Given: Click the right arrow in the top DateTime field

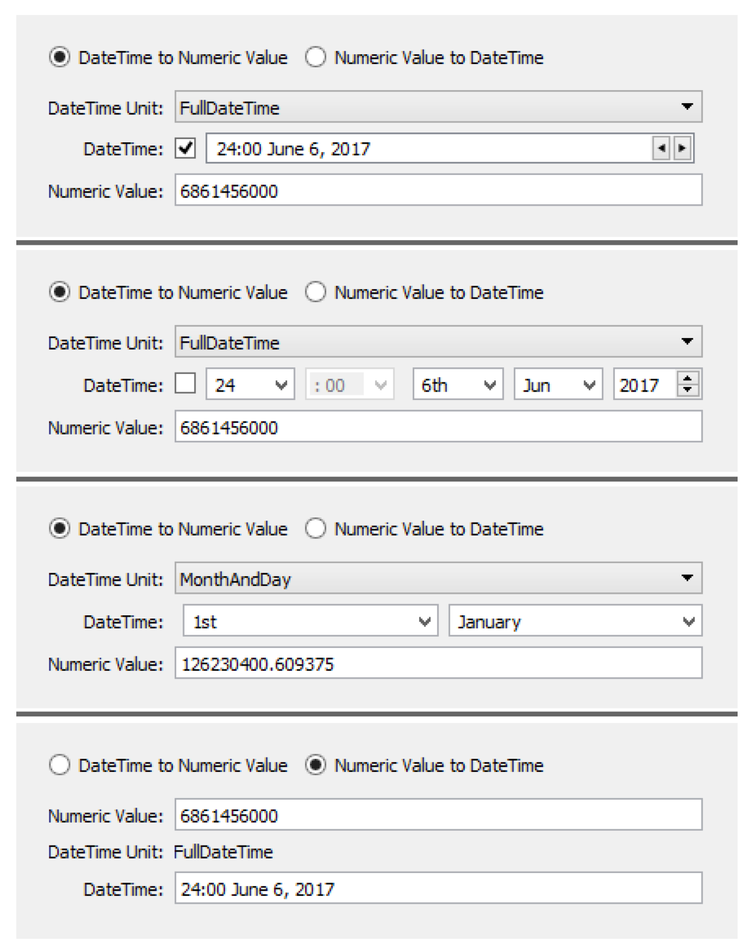Looking at the screenshot, I should coord(682,148).
